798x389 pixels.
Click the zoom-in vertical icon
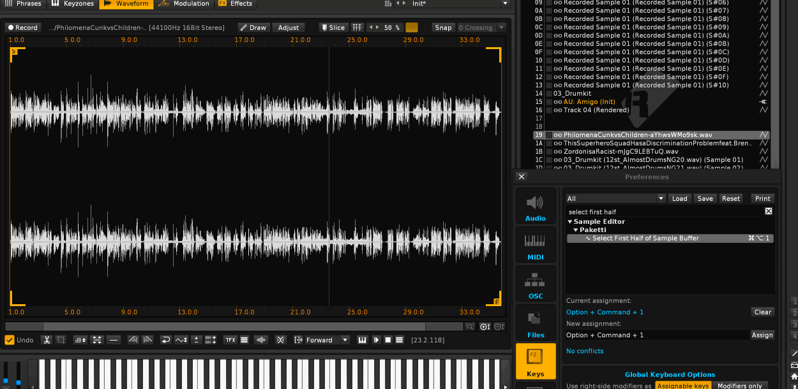485,327
